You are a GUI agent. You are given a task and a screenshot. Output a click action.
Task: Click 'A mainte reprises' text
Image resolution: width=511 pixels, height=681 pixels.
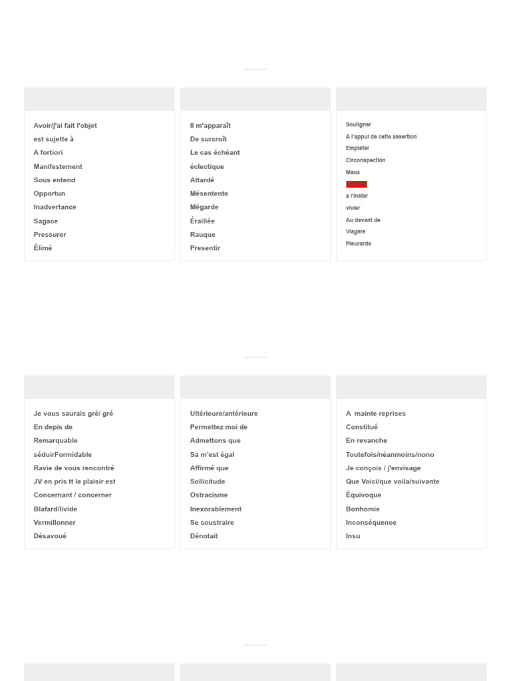376,414
